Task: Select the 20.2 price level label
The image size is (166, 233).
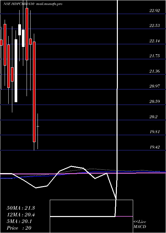Action: pos(153,117)
